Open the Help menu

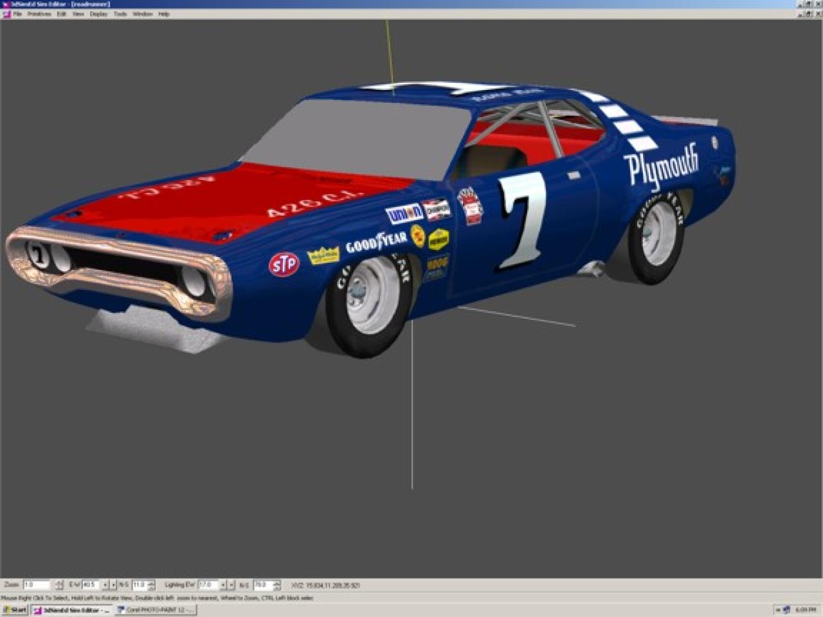click(x=164, y=13)
